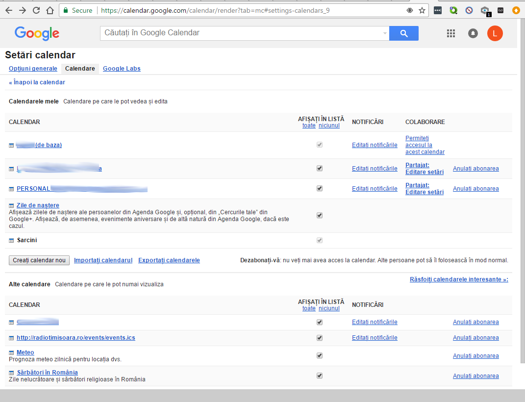Reload the page in the browser

pos(36,10)
